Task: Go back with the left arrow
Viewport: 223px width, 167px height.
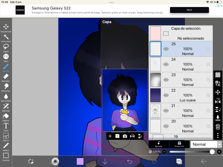Action: point(204,161)
